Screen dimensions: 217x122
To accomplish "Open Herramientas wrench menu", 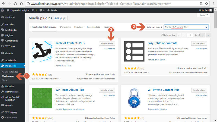I will [2, 92].
